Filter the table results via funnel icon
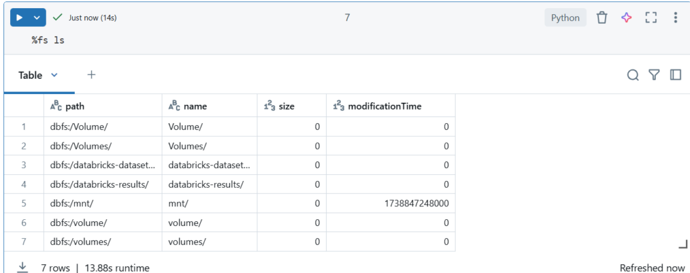Image resolution: width=690 pixels, height=273 pixels. point(654,75)
